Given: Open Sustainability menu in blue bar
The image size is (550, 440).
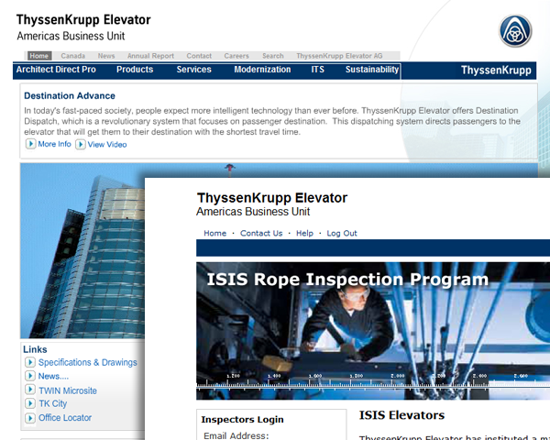Looking at the screenshot, I should 372,70.
